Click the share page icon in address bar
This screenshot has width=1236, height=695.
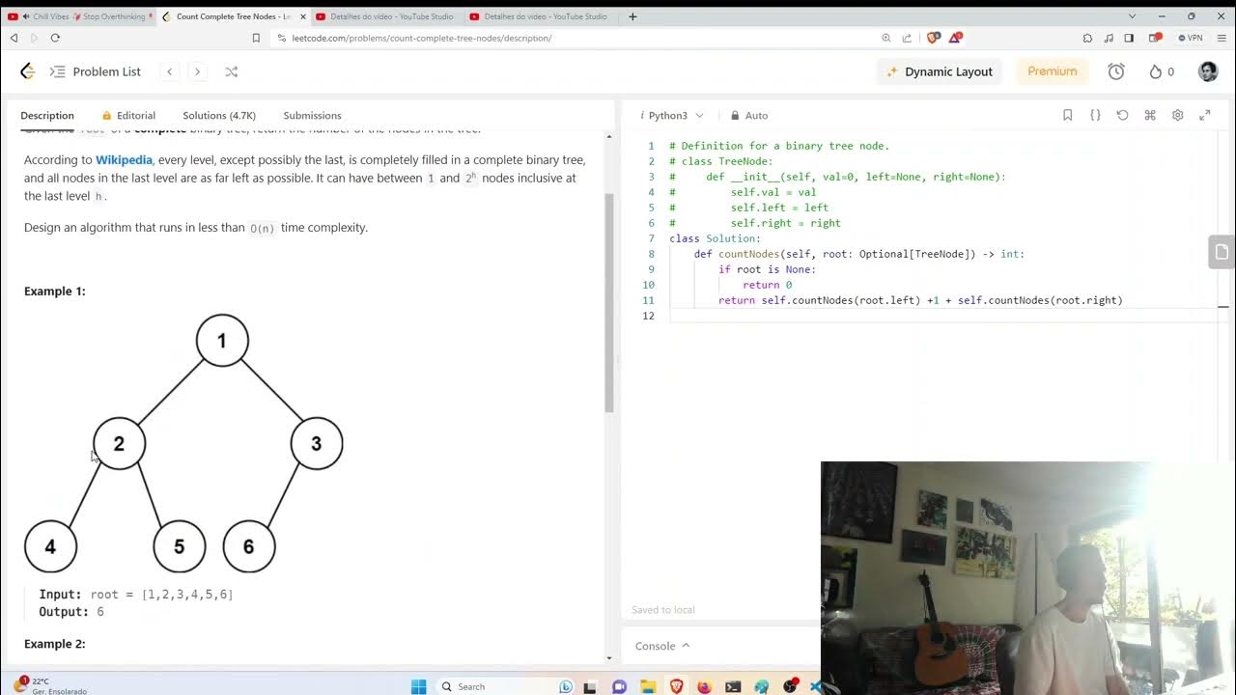click(907, 38)
